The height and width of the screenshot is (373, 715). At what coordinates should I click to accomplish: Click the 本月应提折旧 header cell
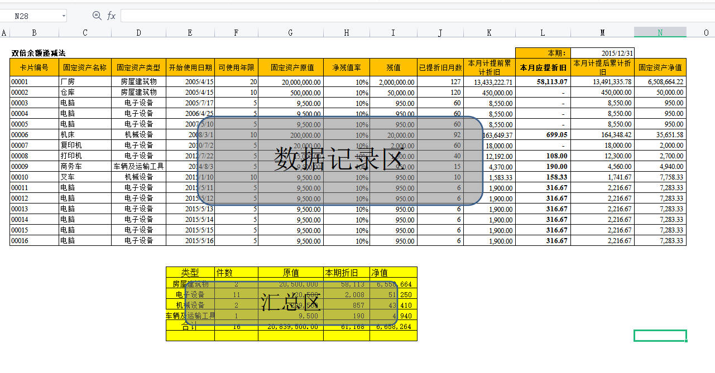(x=543, y=67)
